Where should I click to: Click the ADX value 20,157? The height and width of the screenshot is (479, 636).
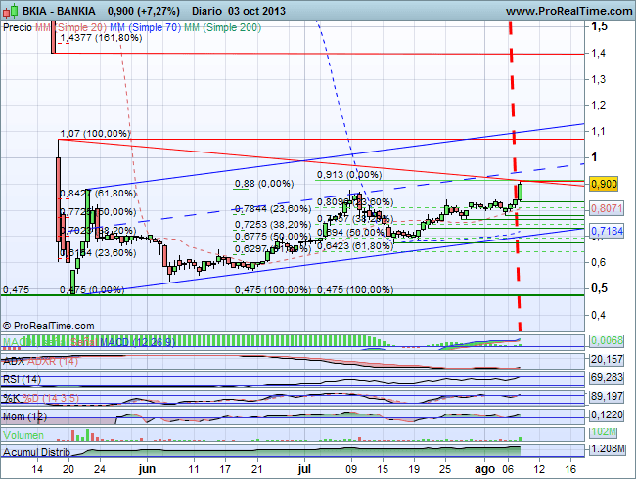tap(607, 359)
